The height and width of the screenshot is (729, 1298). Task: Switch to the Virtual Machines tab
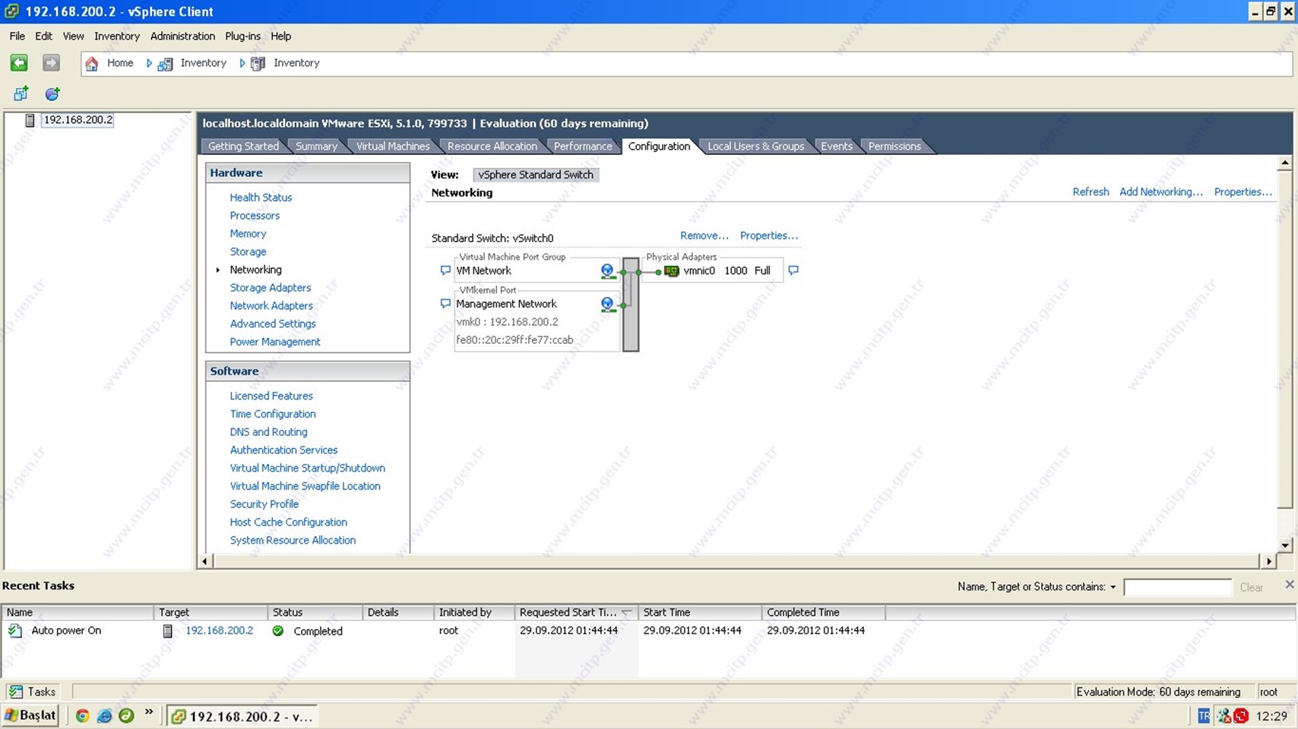[393, 146]
